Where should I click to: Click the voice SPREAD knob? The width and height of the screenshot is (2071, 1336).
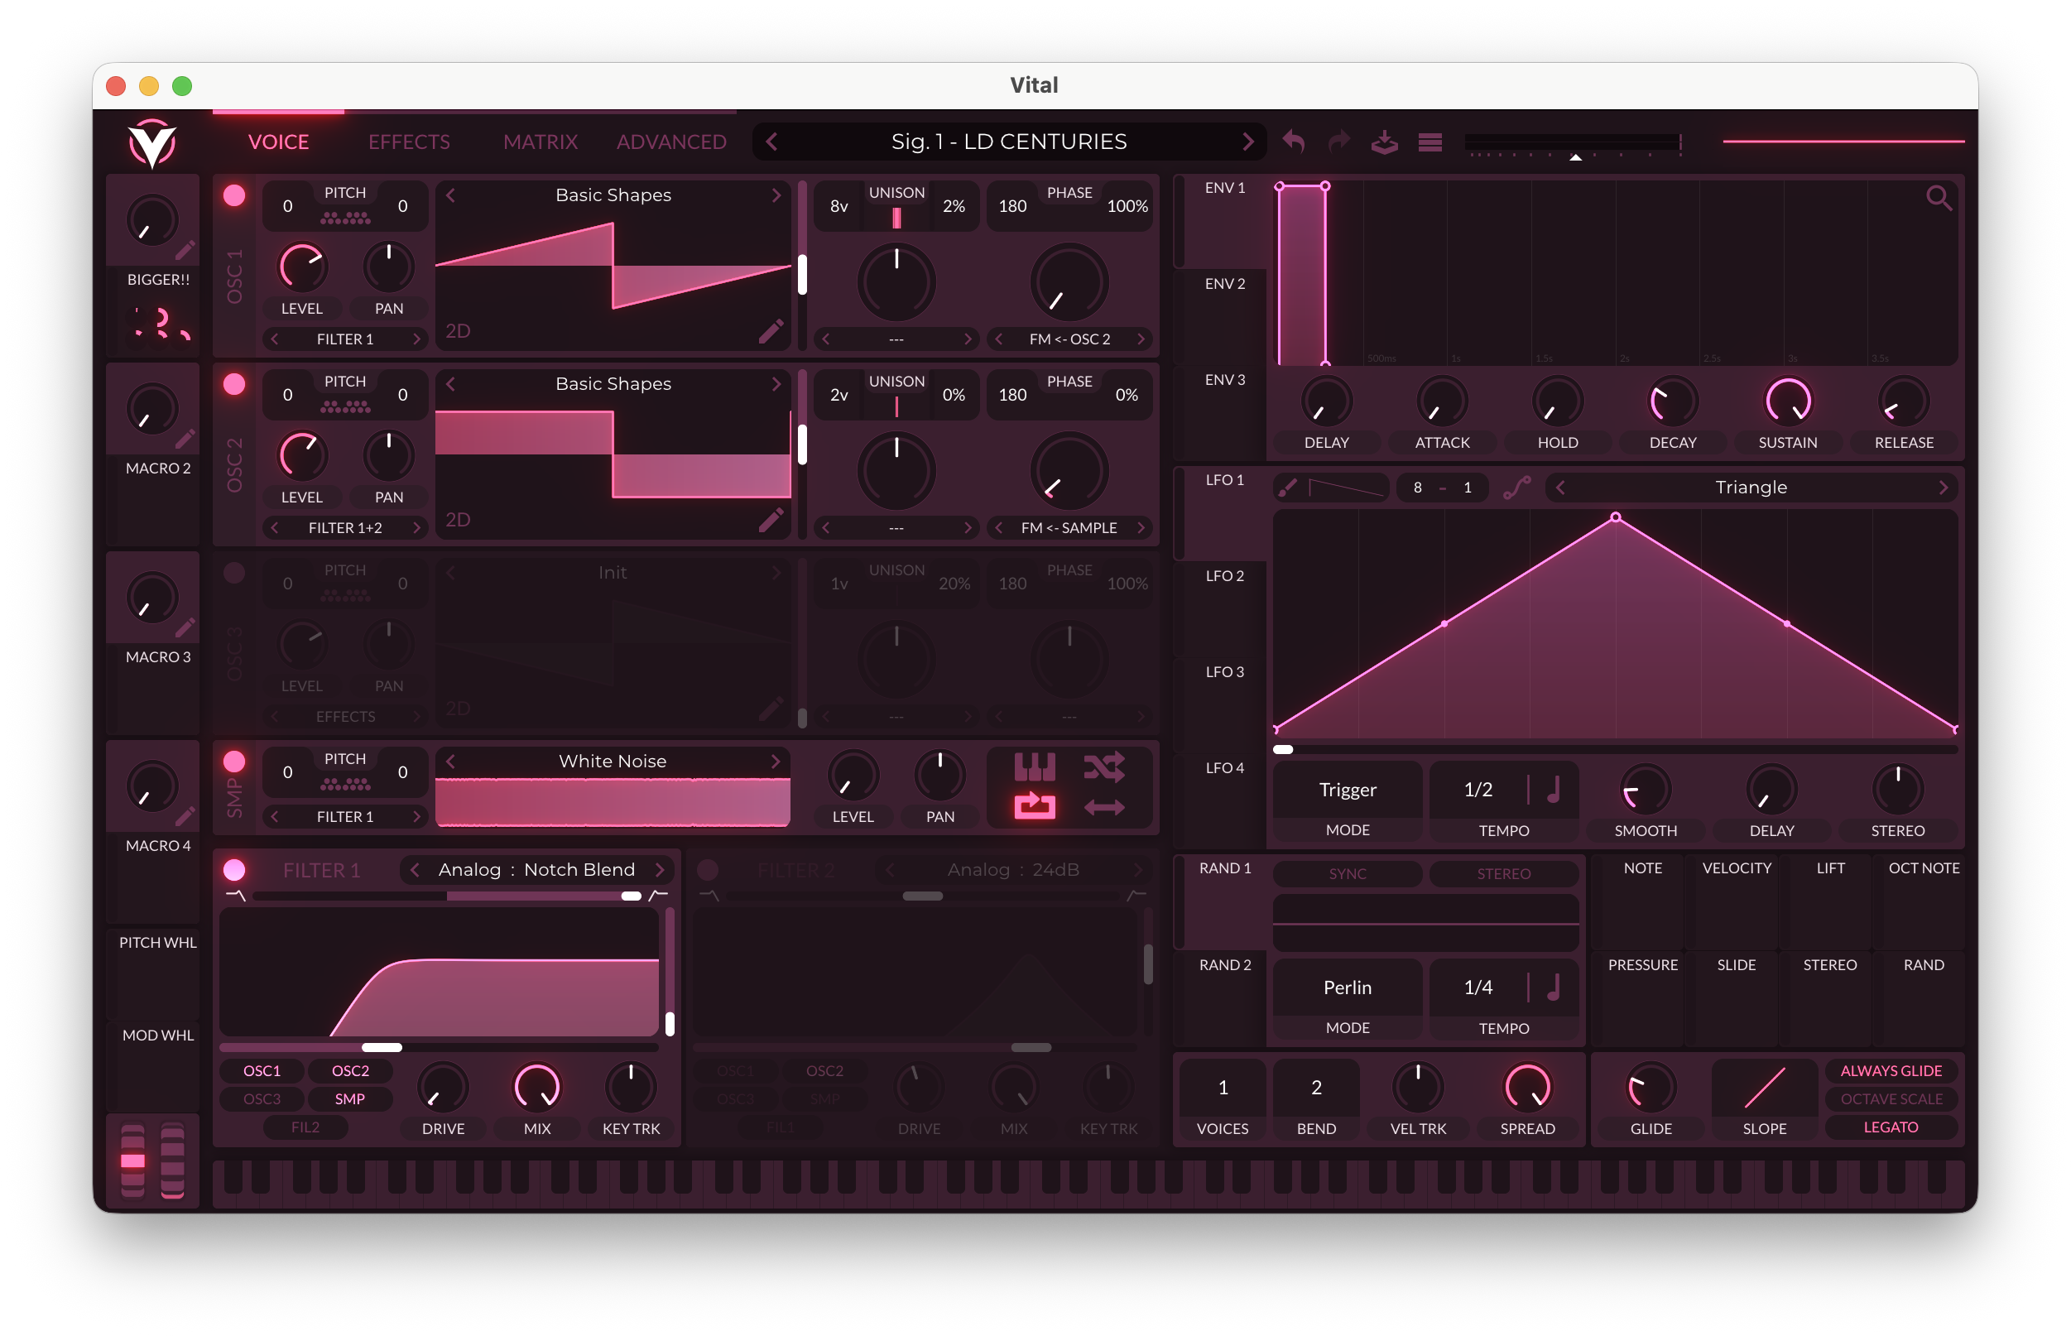pyautogui.click(x=1527, y=1088)
